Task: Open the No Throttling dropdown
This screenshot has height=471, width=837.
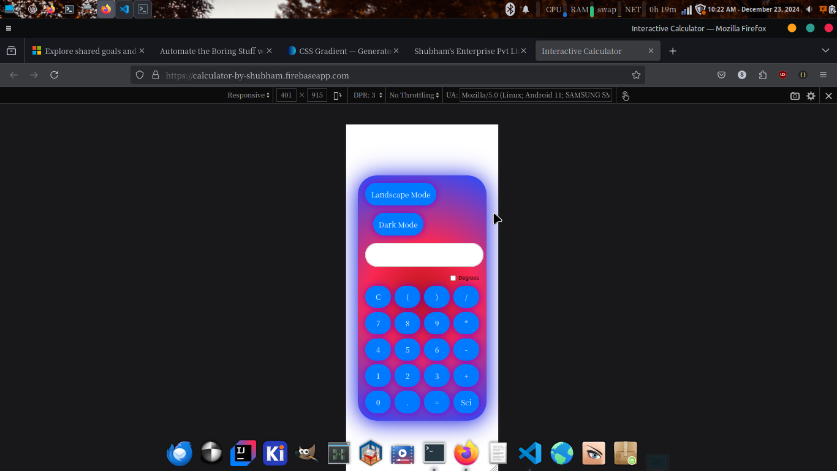Action: (414, 95)
